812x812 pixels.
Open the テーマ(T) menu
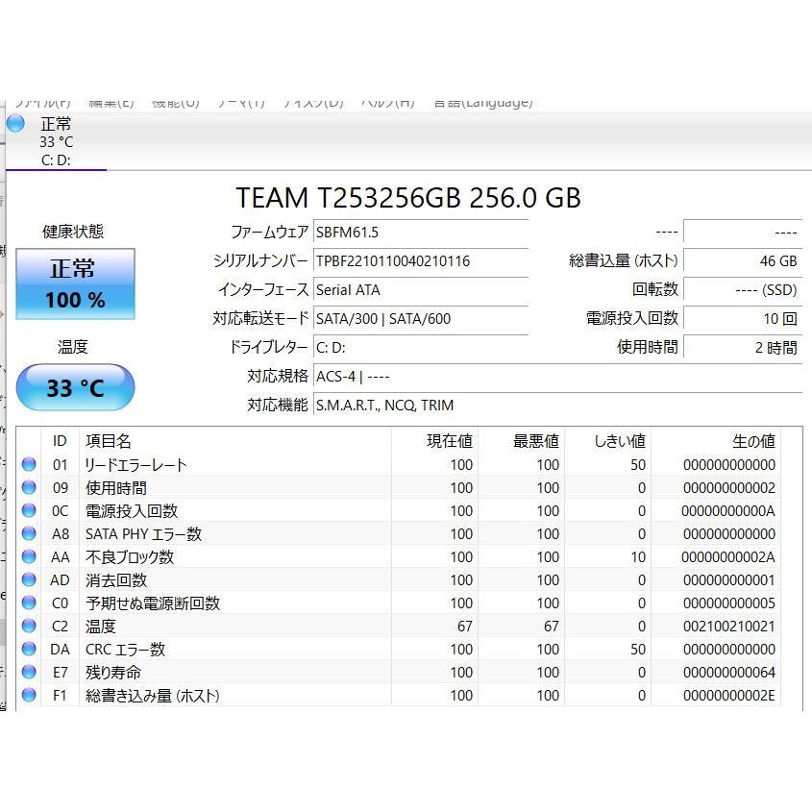pyautogui.click(x=240, y=99)
